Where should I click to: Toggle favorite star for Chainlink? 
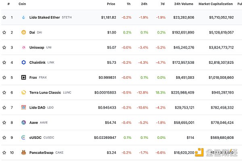click(4, 63)
